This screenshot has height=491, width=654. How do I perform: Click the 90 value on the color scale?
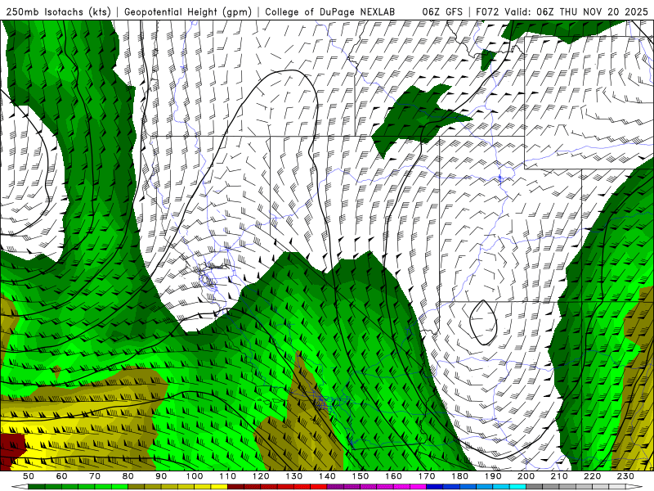(161, 476)
